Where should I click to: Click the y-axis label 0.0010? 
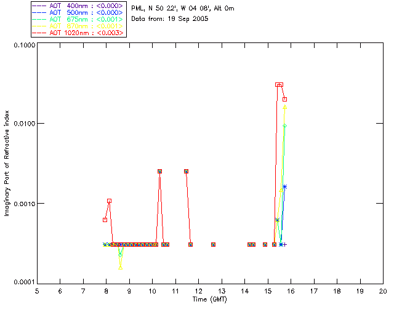(x=24, y=204)
